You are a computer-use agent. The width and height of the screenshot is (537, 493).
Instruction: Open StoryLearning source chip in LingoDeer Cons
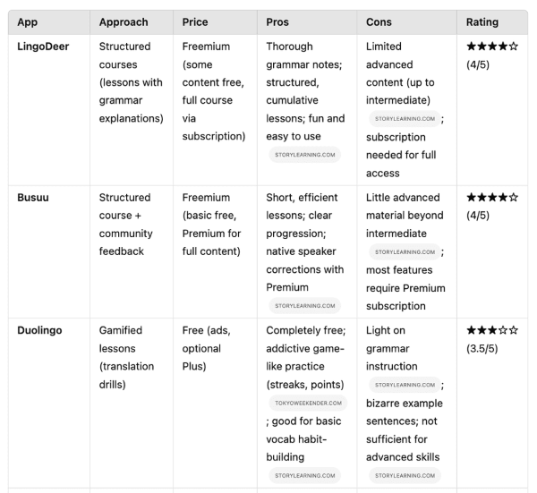click(405, 118)
